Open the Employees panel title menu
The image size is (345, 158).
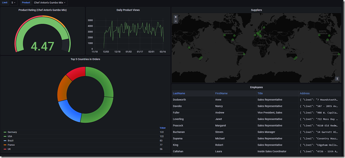tap(256, 87)
